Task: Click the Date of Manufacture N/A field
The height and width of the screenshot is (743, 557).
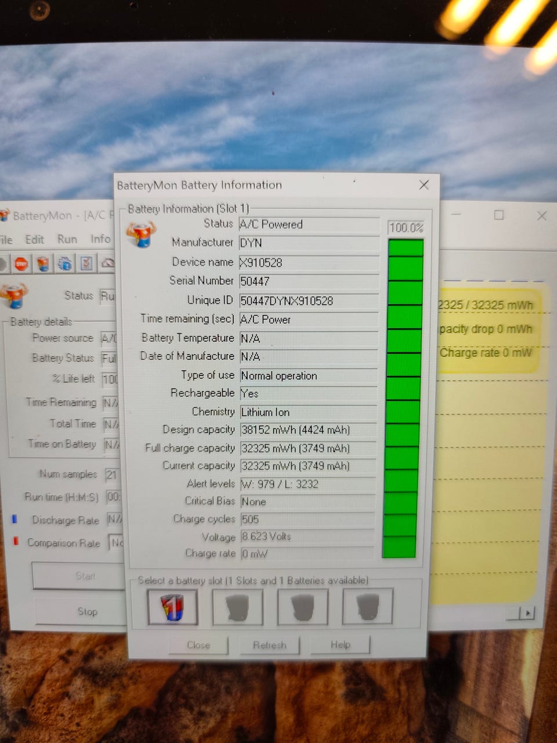Action: click(309, 356)
